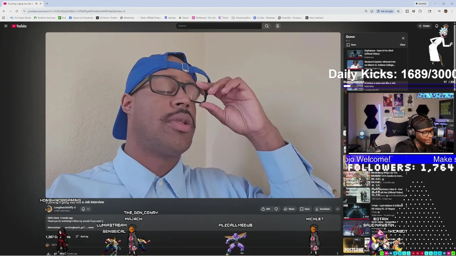The height and width of the screenshot is (256, 456).
Task: Open the Apps grid in bookmarks bar
Action: [x=4, y=18]
